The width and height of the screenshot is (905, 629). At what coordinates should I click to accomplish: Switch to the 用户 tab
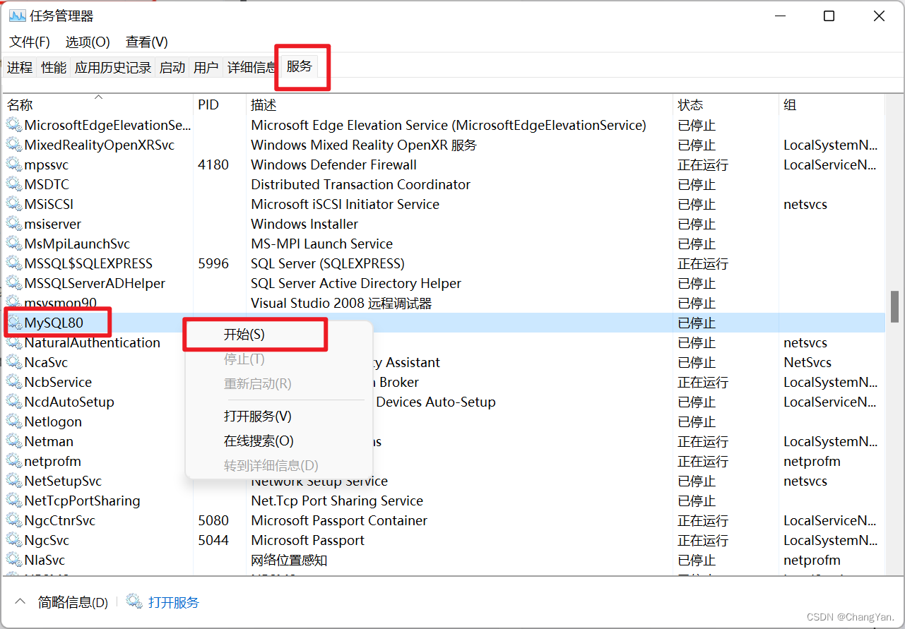coord(206,68)
